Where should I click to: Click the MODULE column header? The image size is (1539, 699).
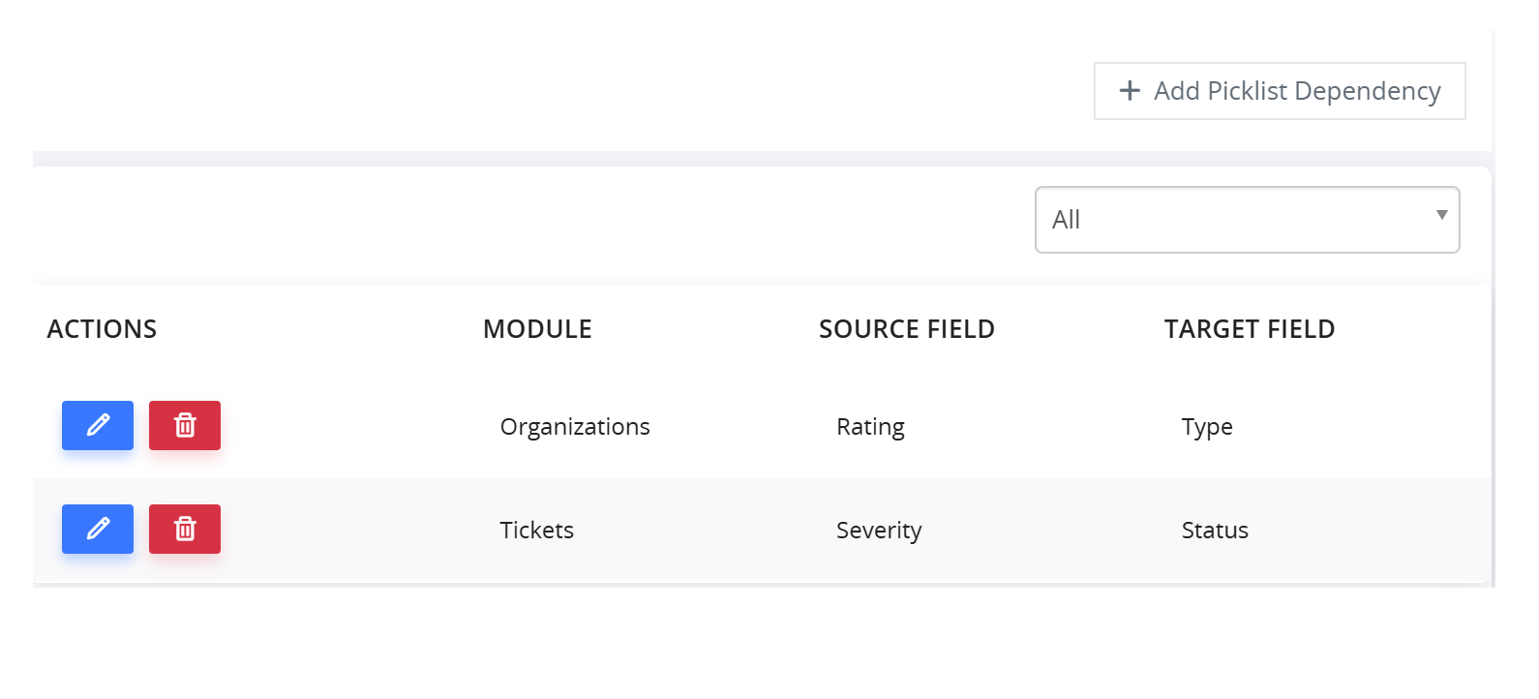[x=537, y=329]
